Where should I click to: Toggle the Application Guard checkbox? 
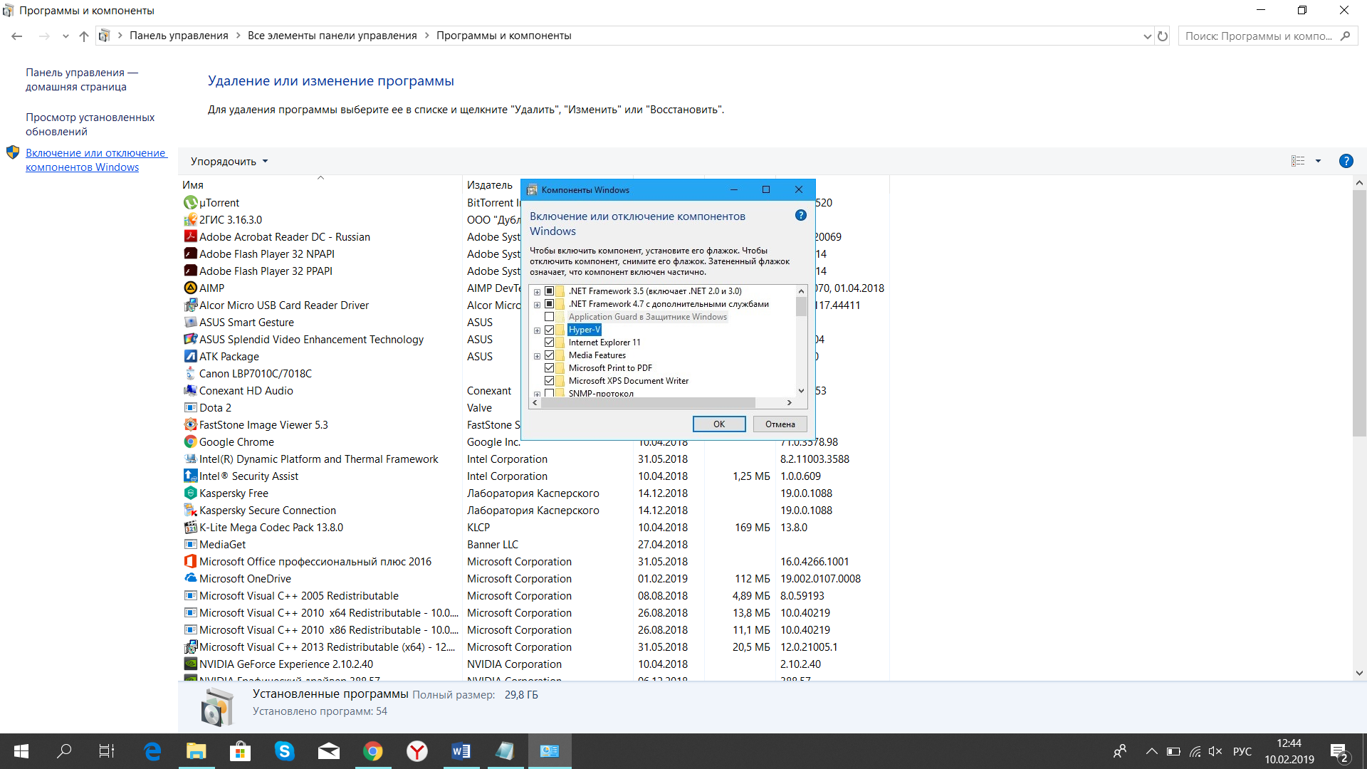click(549, 317)
